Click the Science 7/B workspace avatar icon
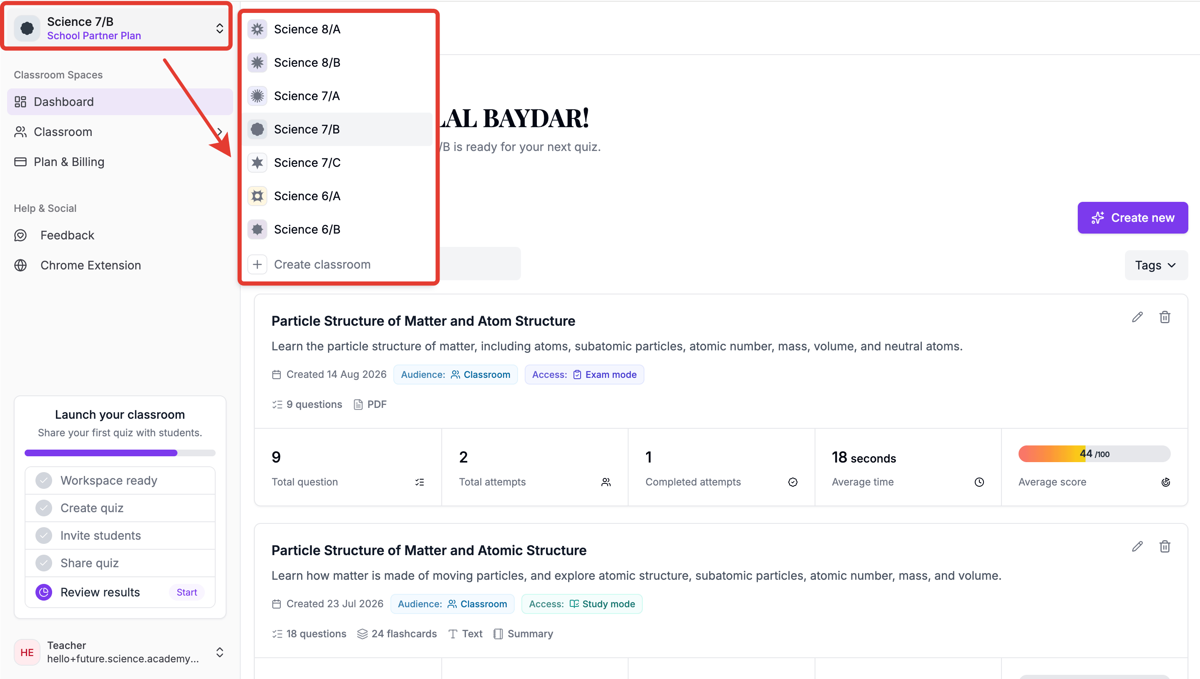Viewport: 1200px width, 679px height. point(27,28)
